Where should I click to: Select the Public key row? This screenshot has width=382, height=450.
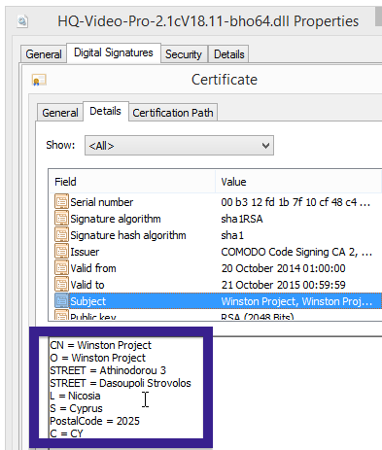(x=216, y=316)
